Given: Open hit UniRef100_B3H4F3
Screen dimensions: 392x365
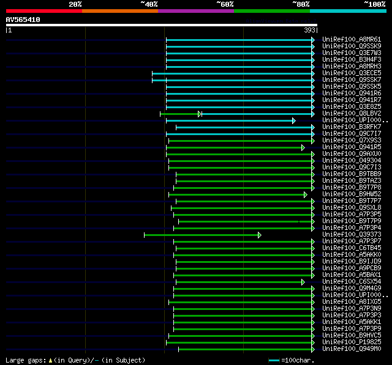Looking at the screenshot, I should (x=352, y=60).
